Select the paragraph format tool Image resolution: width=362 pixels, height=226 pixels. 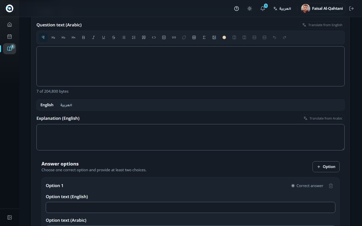43,37
